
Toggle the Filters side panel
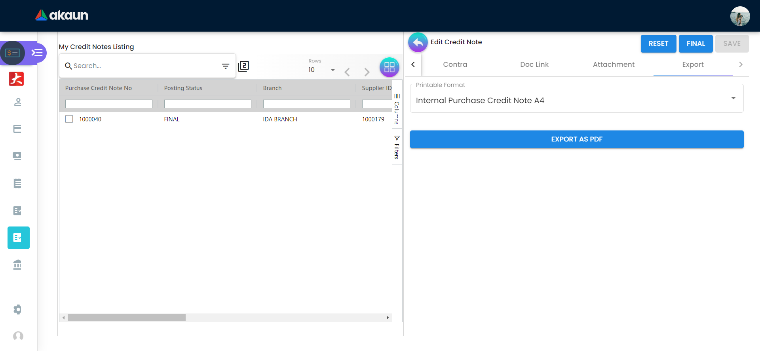(x=397, y=147)
